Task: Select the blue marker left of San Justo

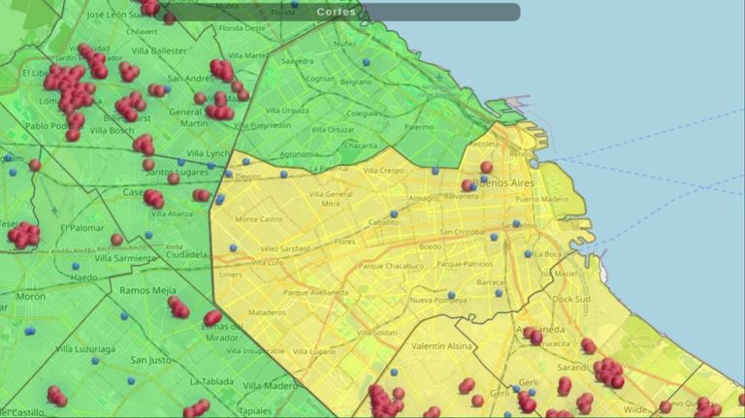Action: pyautogui.click(x=131, y=381)
